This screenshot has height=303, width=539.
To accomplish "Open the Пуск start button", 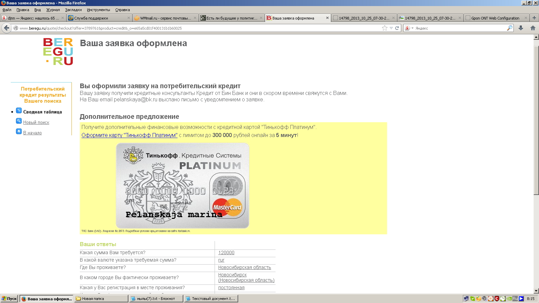I will (x=9, y=299).
